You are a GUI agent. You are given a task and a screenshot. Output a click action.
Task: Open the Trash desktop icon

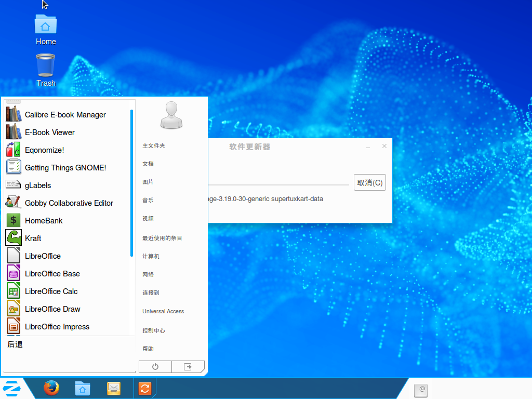[x=46, y=70]
